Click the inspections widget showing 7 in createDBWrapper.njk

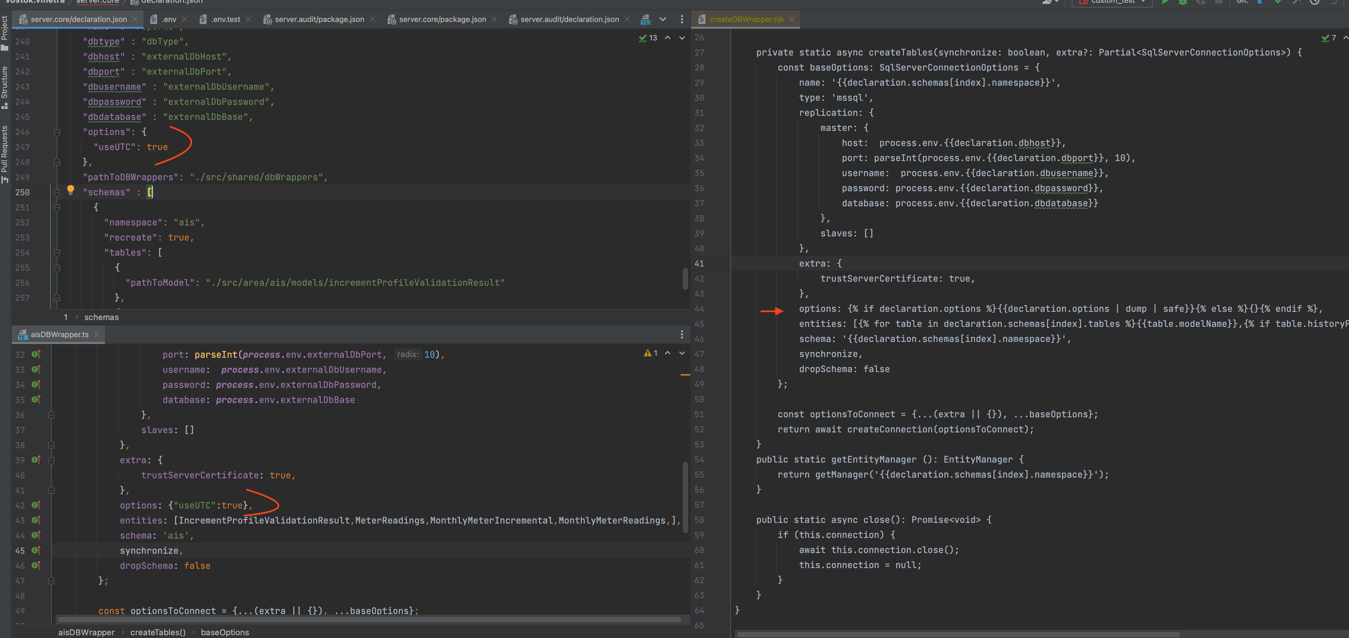pyautogui.click(x=1328, y=38)
